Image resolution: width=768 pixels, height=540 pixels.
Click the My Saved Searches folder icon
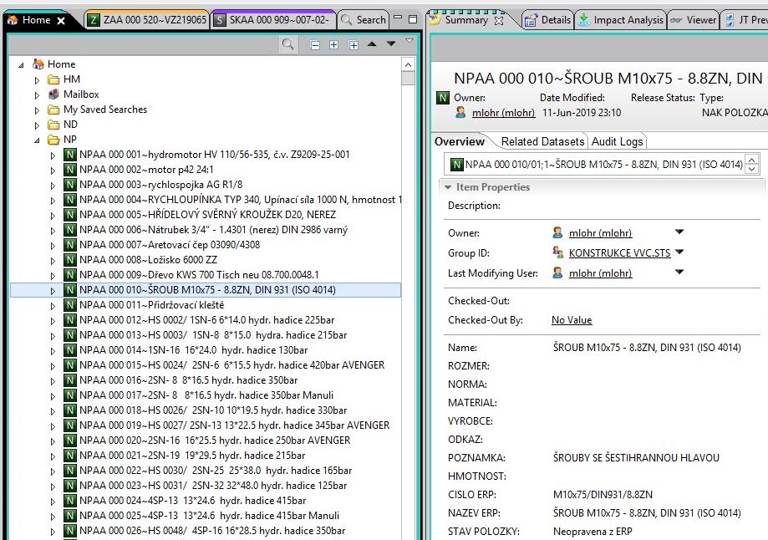[53, 110]
